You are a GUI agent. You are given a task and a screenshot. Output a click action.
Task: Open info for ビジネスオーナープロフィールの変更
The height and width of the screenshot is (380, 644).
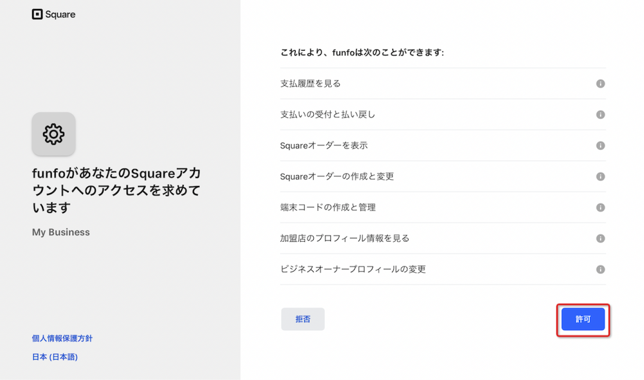click(600, 269)
